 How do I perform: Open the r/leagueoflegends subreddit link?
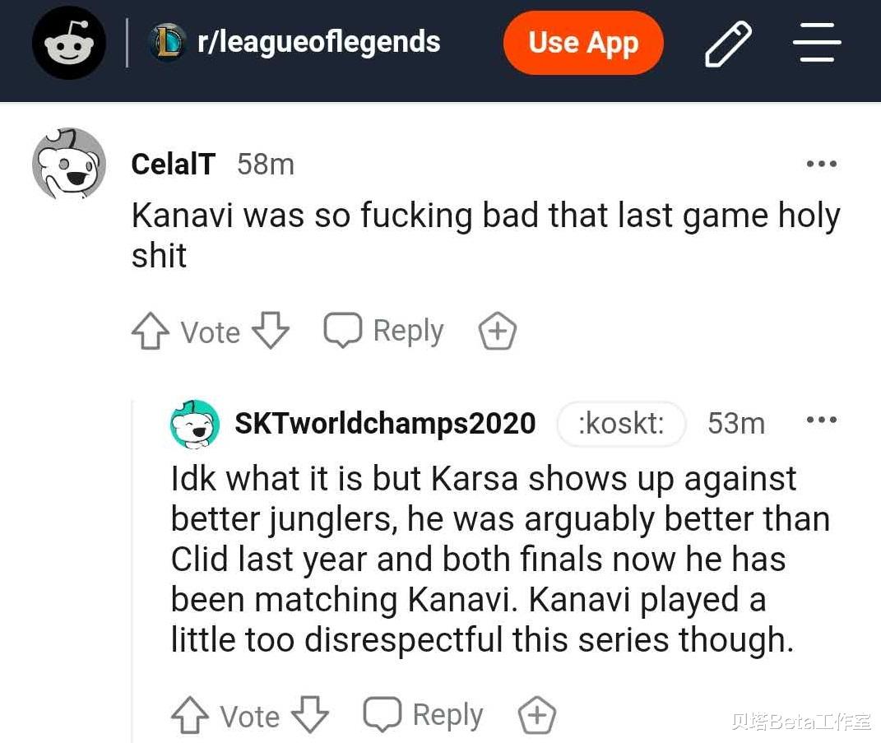coord(318,42)
